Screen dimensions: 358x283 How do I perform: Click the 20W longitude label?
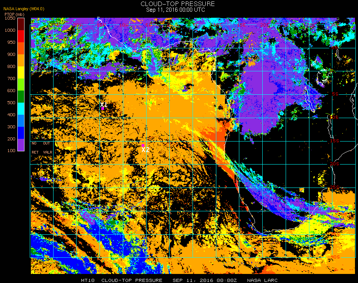pos(78,25)
